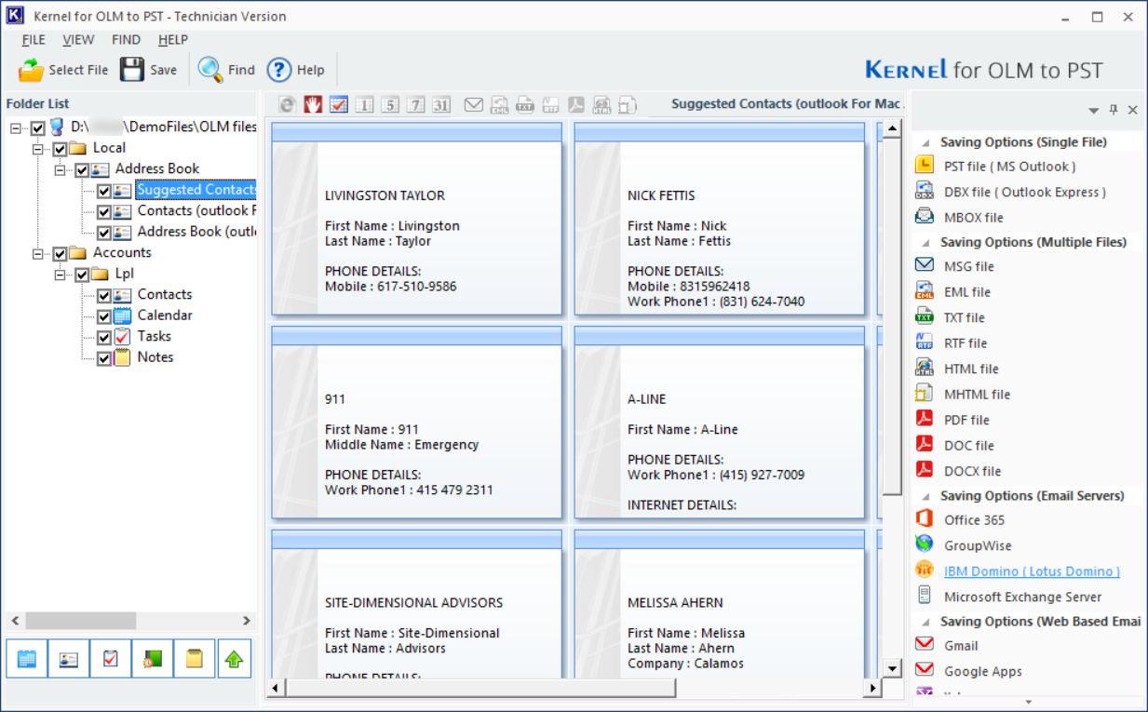Open the FIND menu
The height and width of the screenshot is (712, 1148).
[126, 40]
